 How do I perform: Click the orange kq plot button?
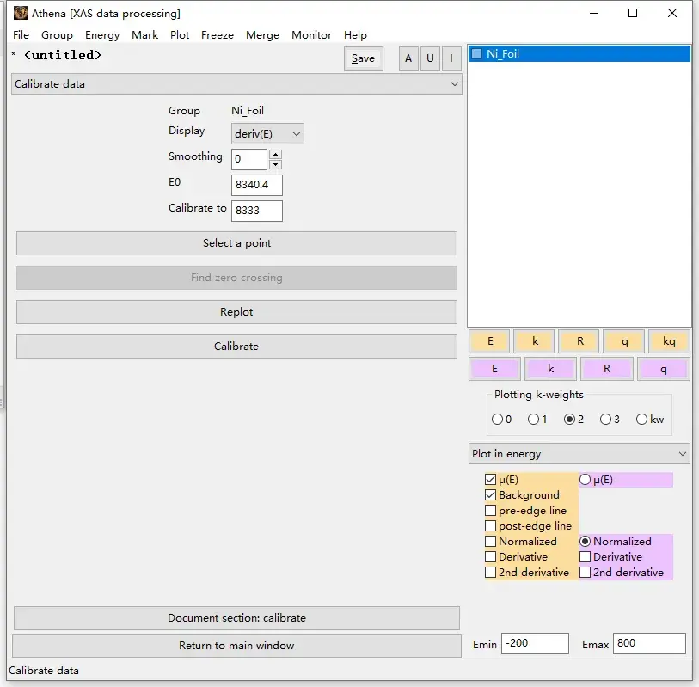pos(668,341)
